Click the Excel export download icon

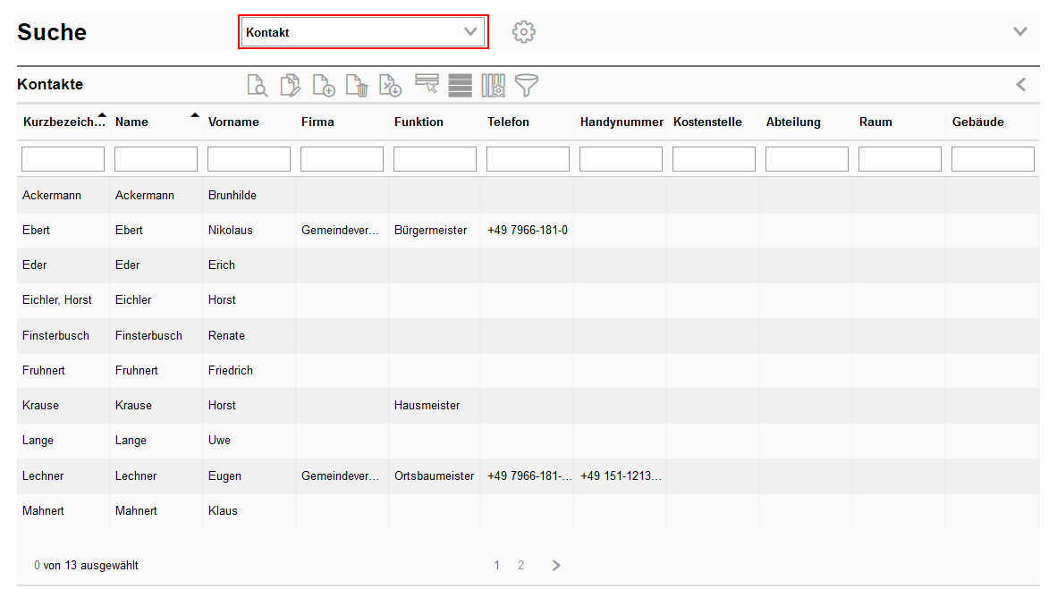(x=390, y=86)
